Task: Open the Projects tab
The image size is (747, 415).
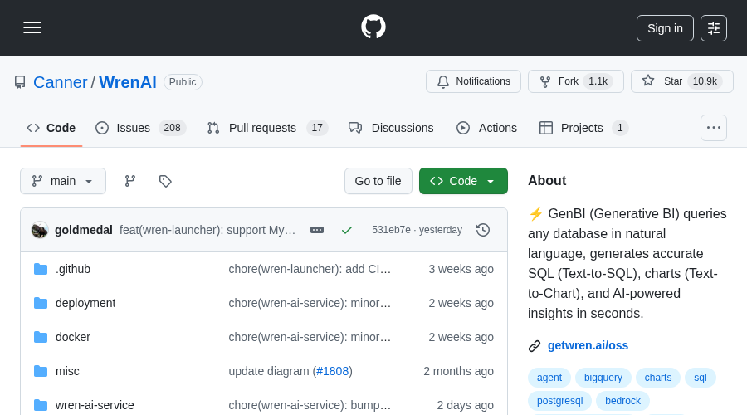Action: 583,128
